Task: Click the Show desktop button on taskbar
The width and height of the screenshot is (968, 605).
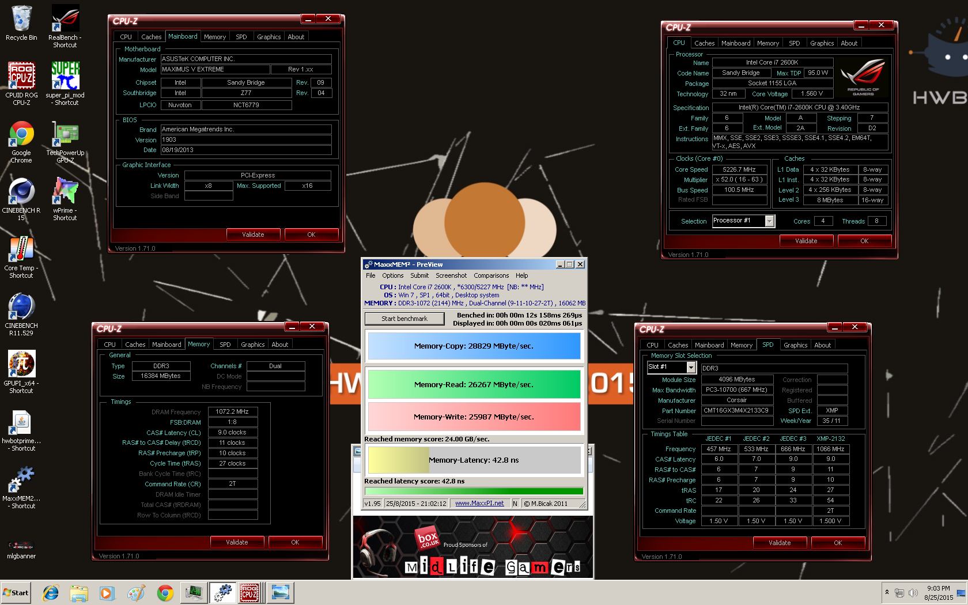Action: click(961, 593)
